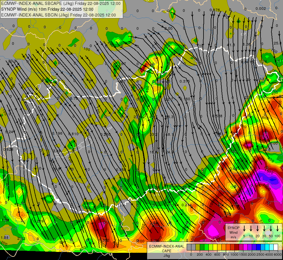Click the map value 2.12
Viewport: 283px width, 260px height.
[21, 239]
